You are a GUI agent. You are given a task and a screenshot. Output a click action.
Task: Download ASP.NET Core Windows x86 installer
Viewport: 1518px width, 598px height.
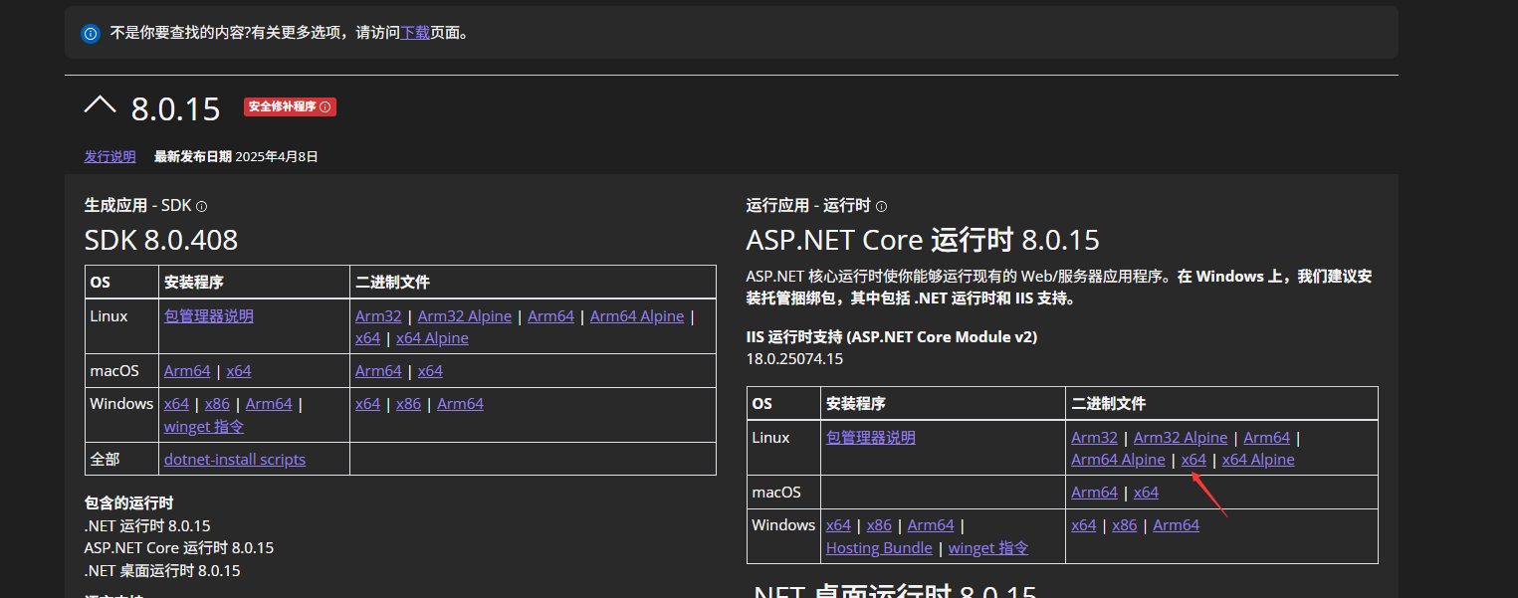(x=879, y=524)
